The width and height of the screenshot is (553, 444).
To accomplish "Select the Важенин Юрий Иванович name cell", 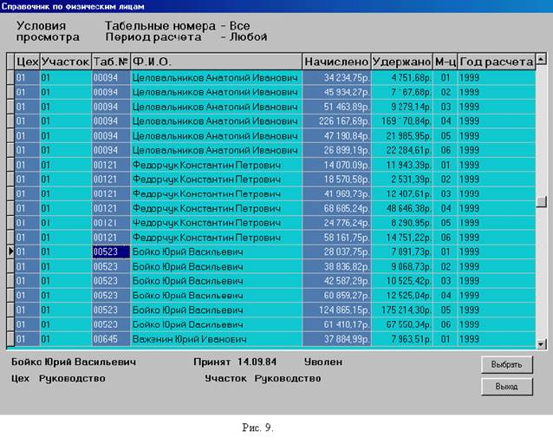I will click(x=215, y=338).
